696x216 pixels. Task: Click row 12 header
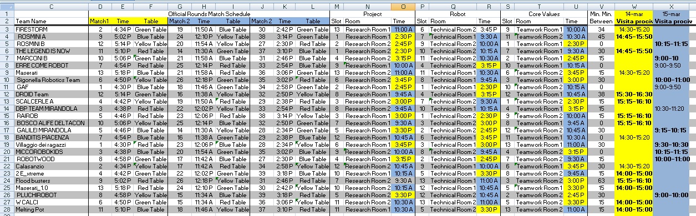pos(7,94)
